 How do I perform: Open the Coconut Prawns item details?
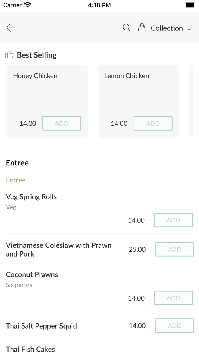click(32, 275)
